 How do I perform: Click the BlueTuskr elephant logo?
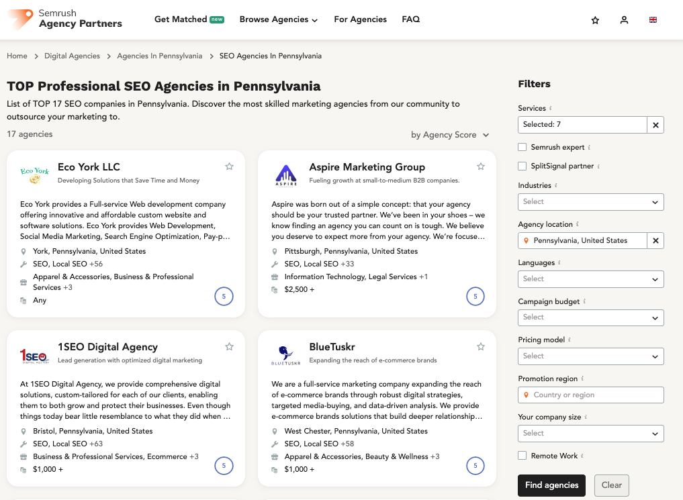point(285,355)
